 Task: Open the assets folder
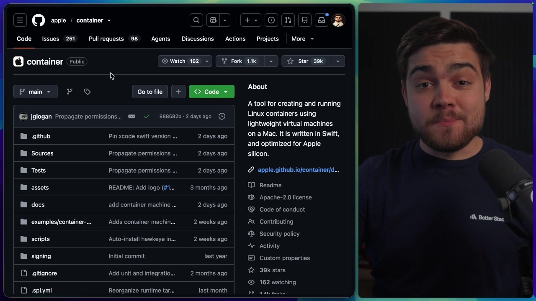40,188
